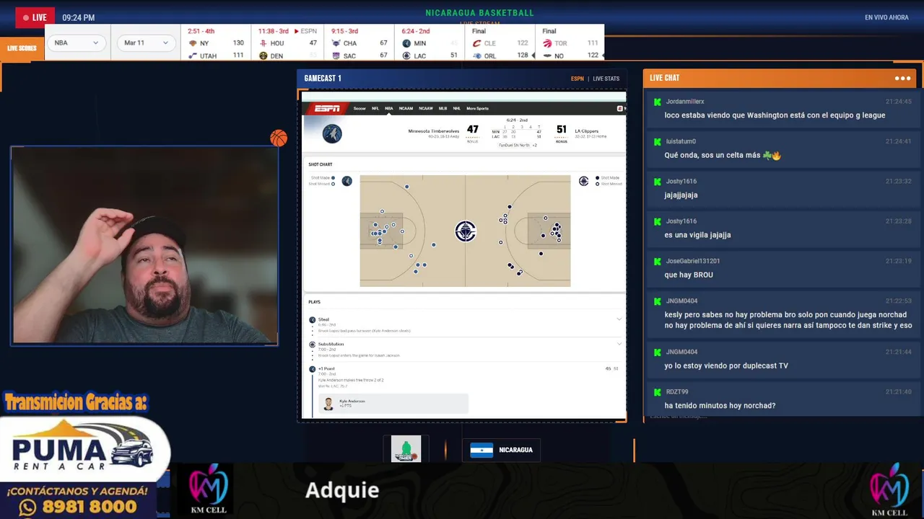Click the Kings team logo in scores bar
This screenshot has width=924, height=519.
pyautogui.click(x=335, y=56)
